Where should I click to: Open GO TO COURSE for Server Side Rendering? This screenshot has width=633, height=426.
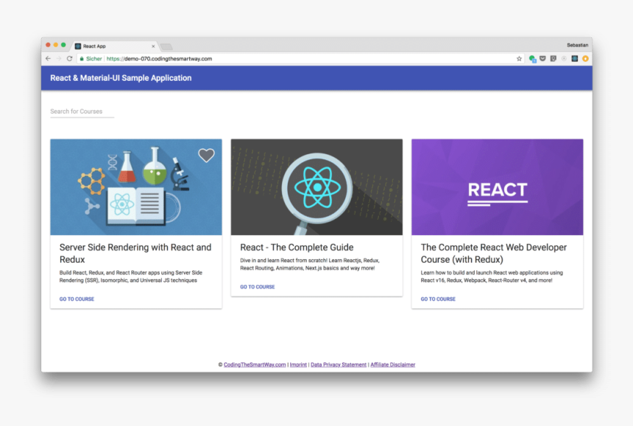(x=77, y=299)
